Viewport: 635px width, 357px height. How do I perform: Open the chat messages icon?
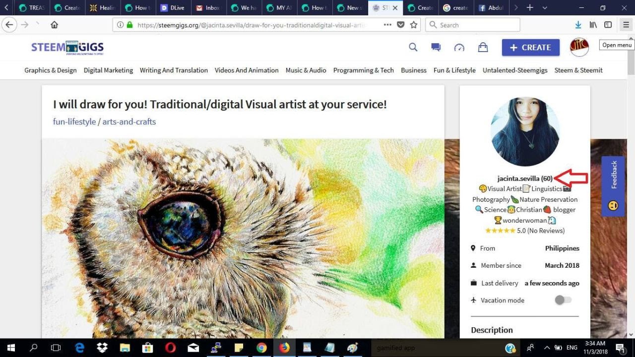(x=436, y=47)
